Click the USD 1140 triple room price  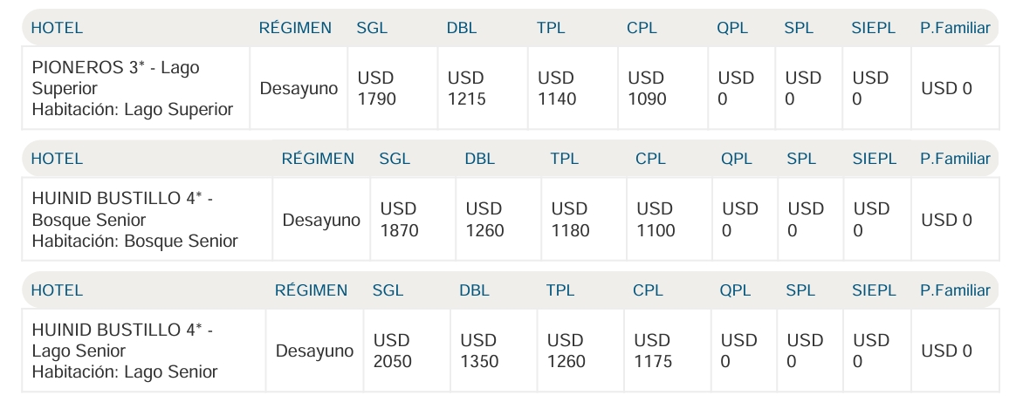tap(557, 88)
